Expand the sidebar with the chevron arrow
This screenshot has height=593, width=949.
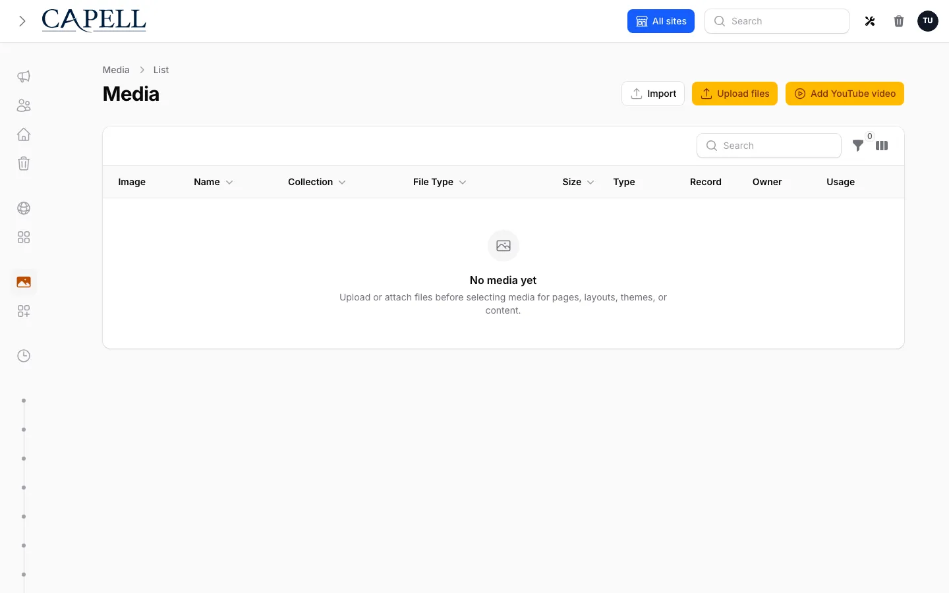pyautogui.click(x=22, y=21)
